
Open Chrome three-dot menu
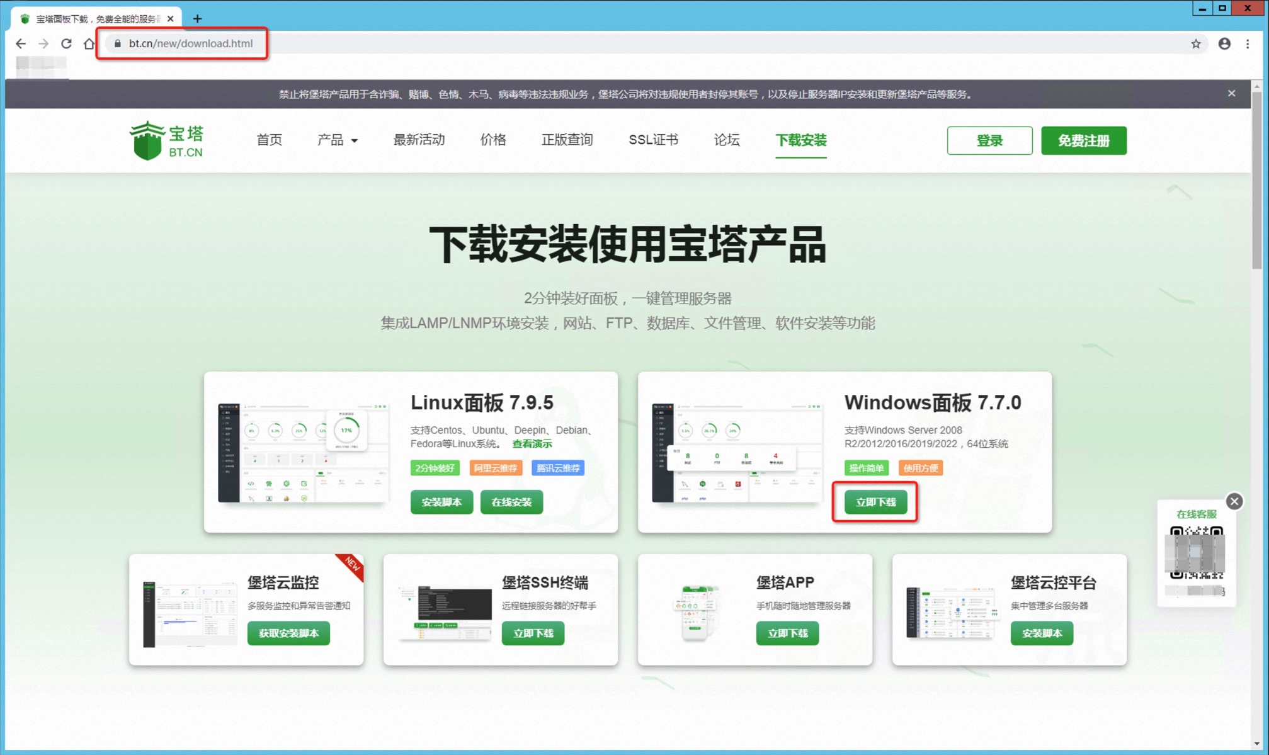pyautogui.click(x=1248, y=43)
